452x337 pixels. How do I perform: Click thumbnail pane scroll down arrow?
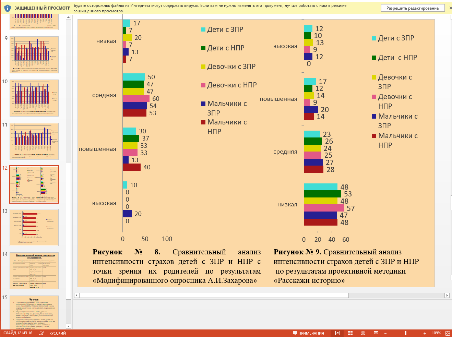pyautogui.click(x=68, y=326)
